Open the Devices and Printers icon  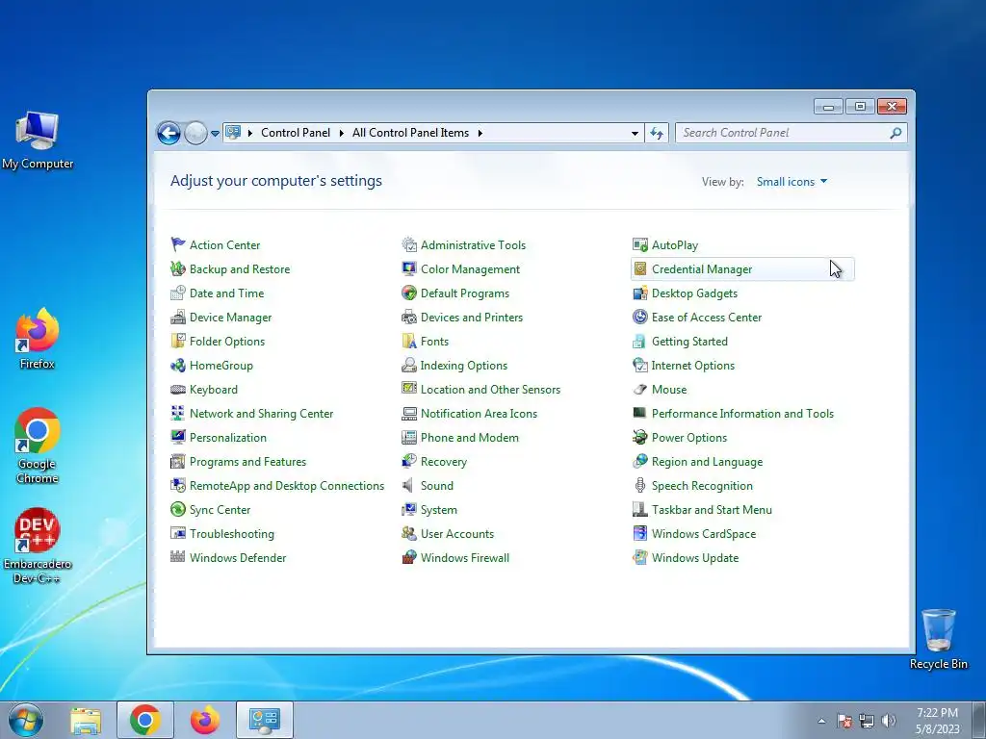[409, 317]
